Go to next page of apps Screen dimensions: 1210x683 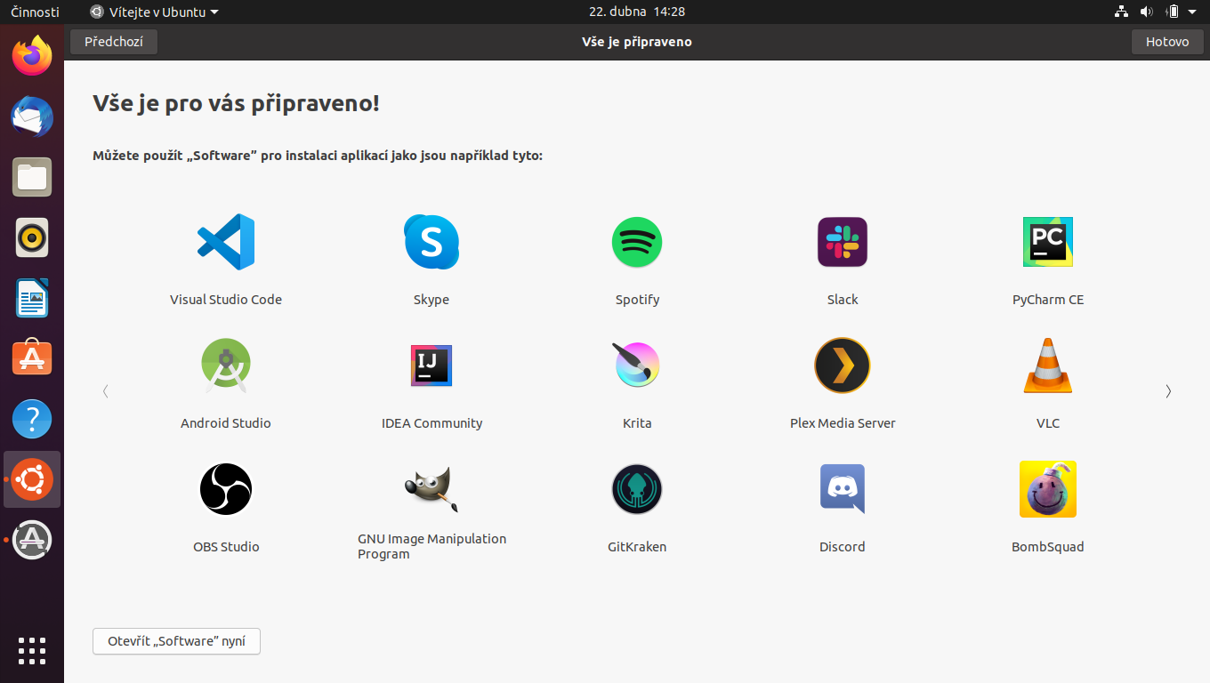point(1168,391)
